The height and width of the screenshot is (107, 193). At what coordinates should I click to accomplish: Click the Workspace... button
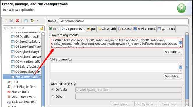click(x=121, y=104)
